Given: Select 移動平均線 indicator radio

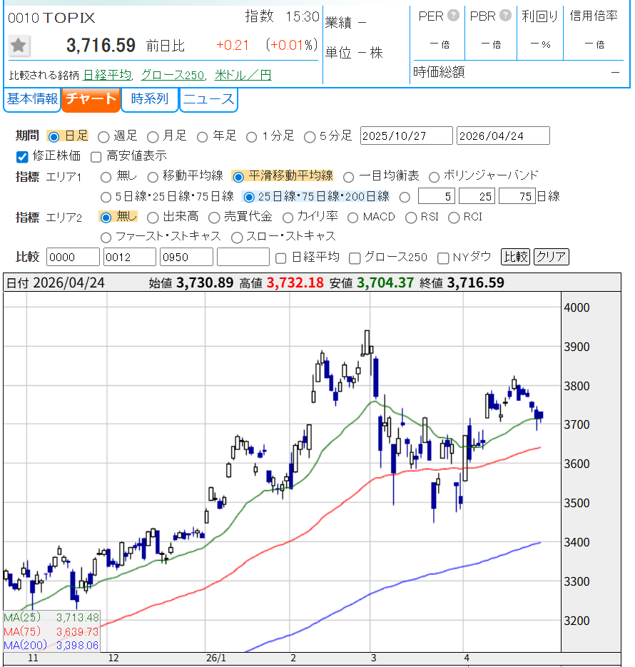Looking at the screenshot, I should click(153, 177).
